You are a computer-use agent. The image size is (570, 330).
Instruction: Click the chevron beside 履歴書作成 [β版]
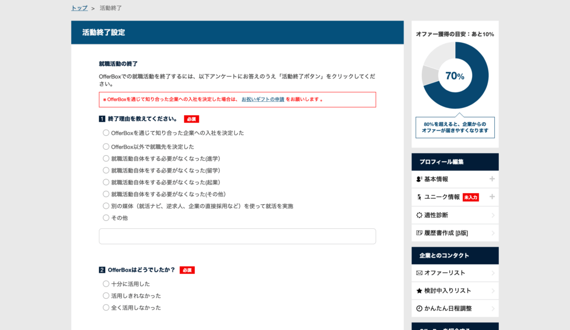point(493,233)
